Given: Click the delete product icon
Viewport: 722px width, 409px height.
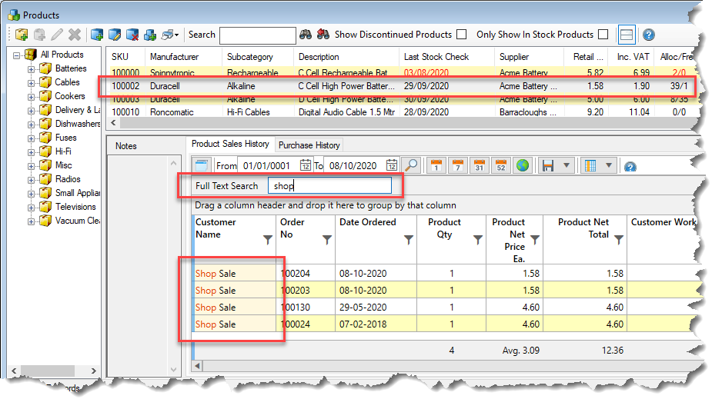Looking at the screenshot, I should point(75,35).
